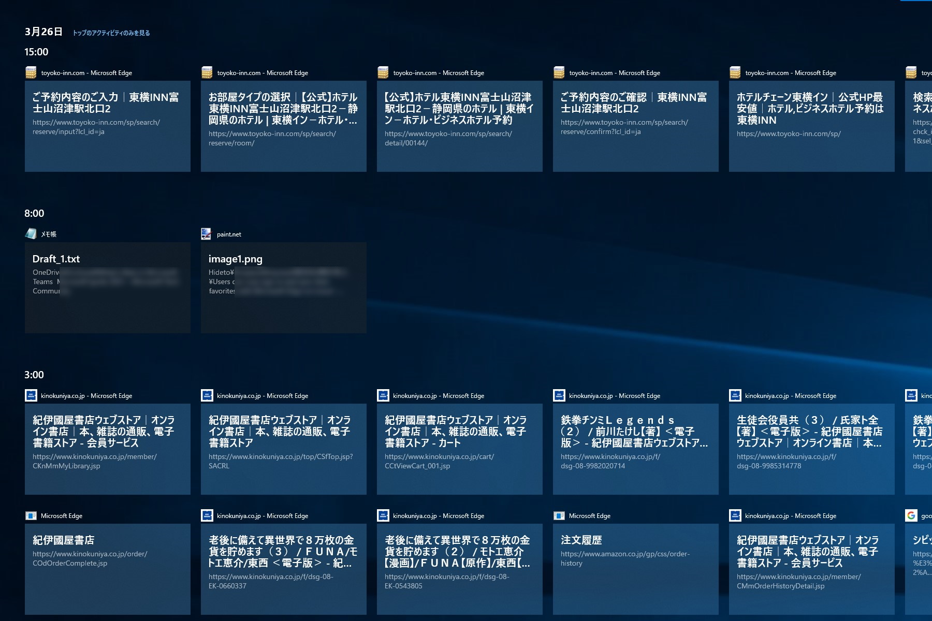932x621 pixels.
Task: Open the ご予約内容のご確認 activity card
Action: click(x=636, y=126)
